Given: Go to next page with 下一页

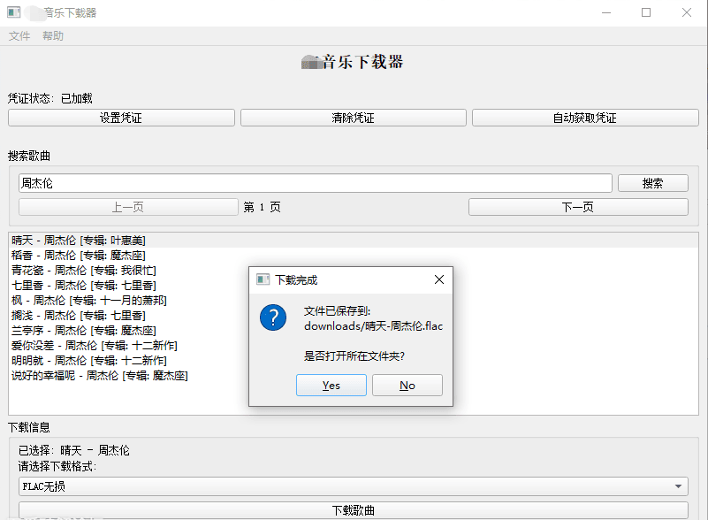Looking at the screenshot, I should pyautogui.click(x=577, y=207).
